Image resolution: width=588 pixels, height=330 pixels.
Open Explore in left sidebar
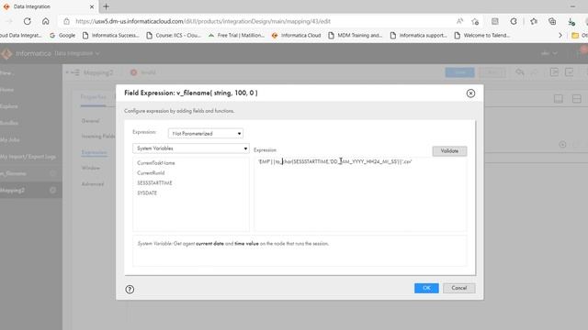tap(9, 106)
